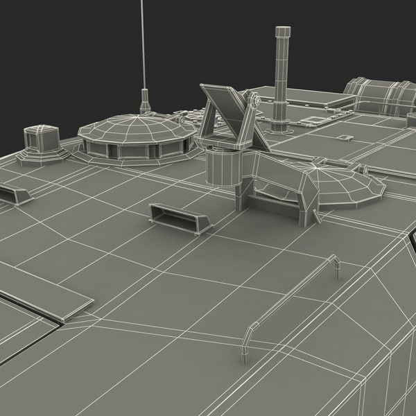Select the cylindrical barrel at top right

point(378,96)
